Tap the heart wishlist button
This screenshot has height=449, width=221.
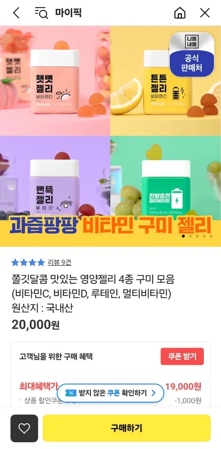click(24, 428)
